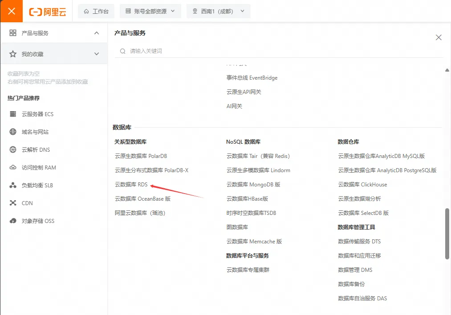Open AI网关
The image size is (451, 315).
(x=235, y=106)
